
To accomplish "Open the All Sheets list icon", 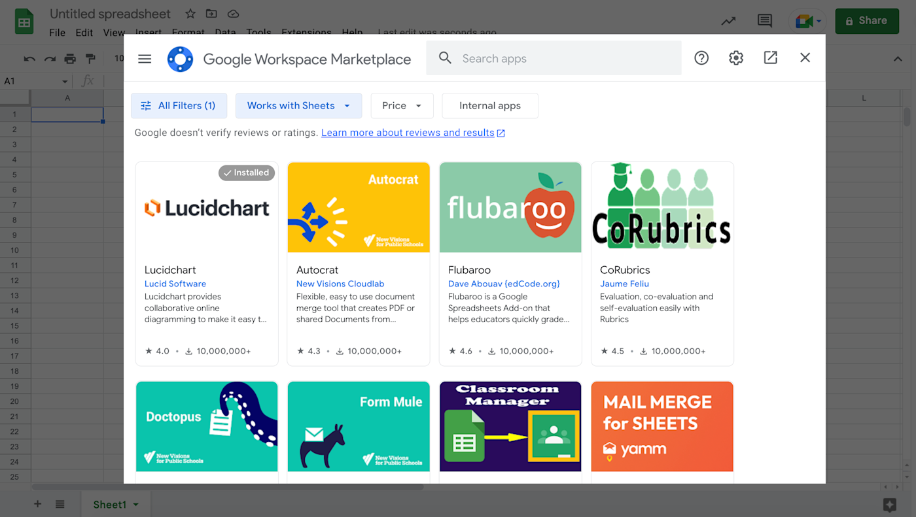I will coord(60,504).
